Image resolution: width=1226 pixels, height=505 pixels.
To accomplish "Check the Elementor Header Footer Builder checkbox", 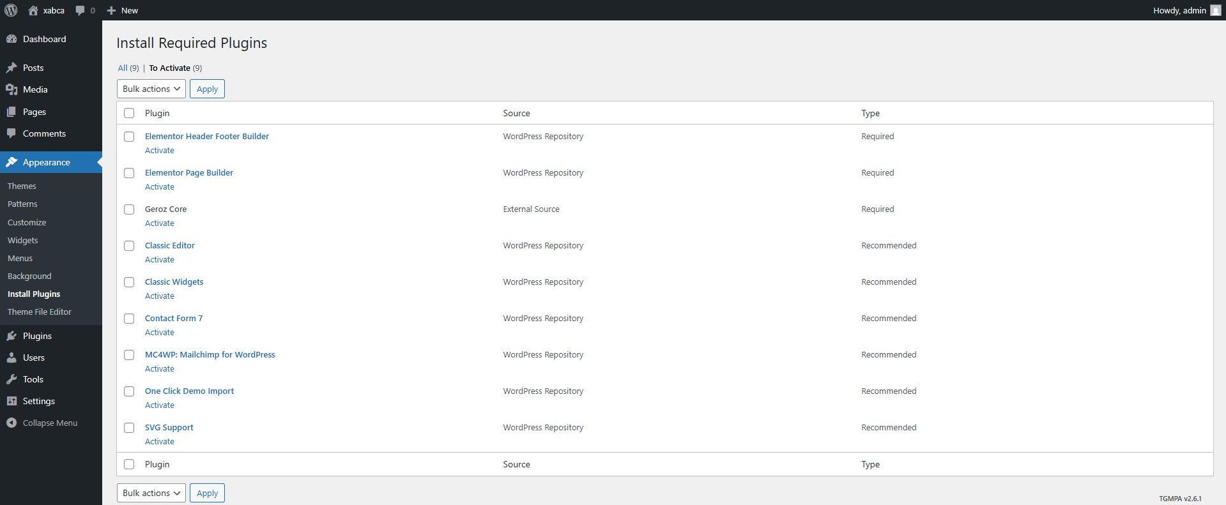I will coord(129,137).
